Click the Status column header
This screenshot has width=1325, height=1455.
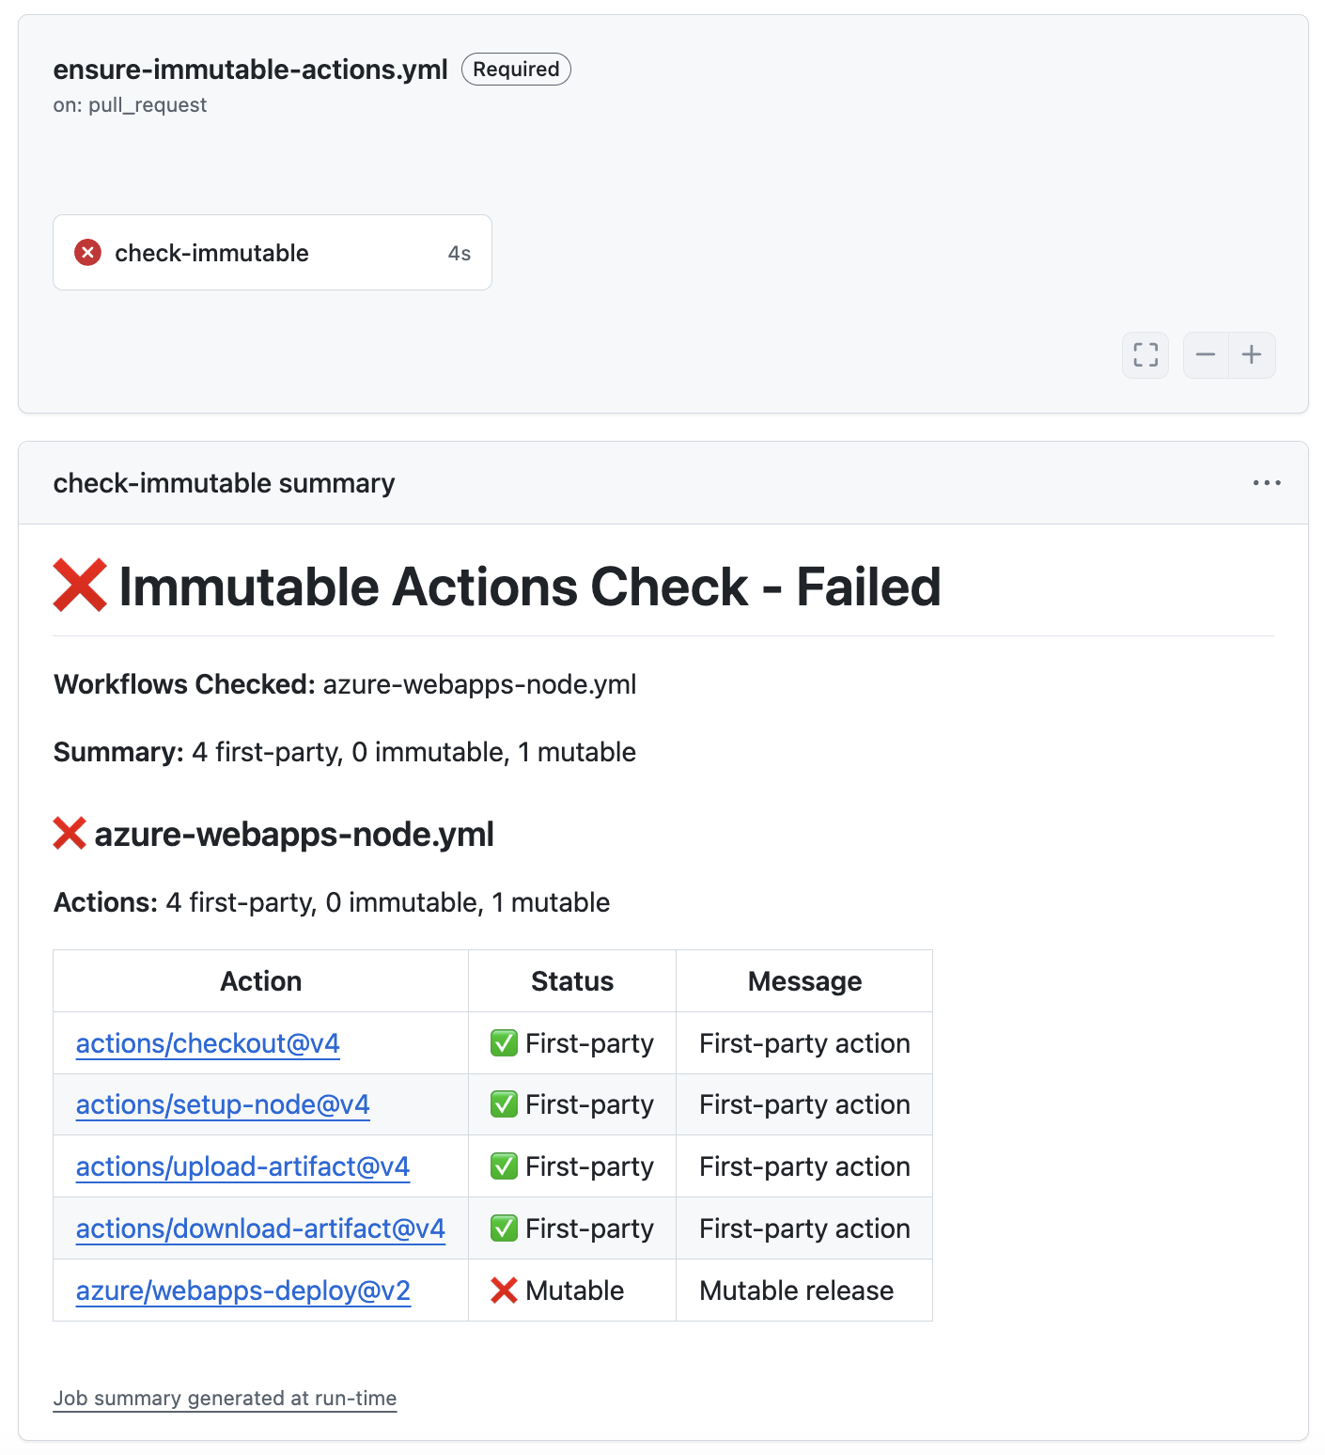click(571, 981)
